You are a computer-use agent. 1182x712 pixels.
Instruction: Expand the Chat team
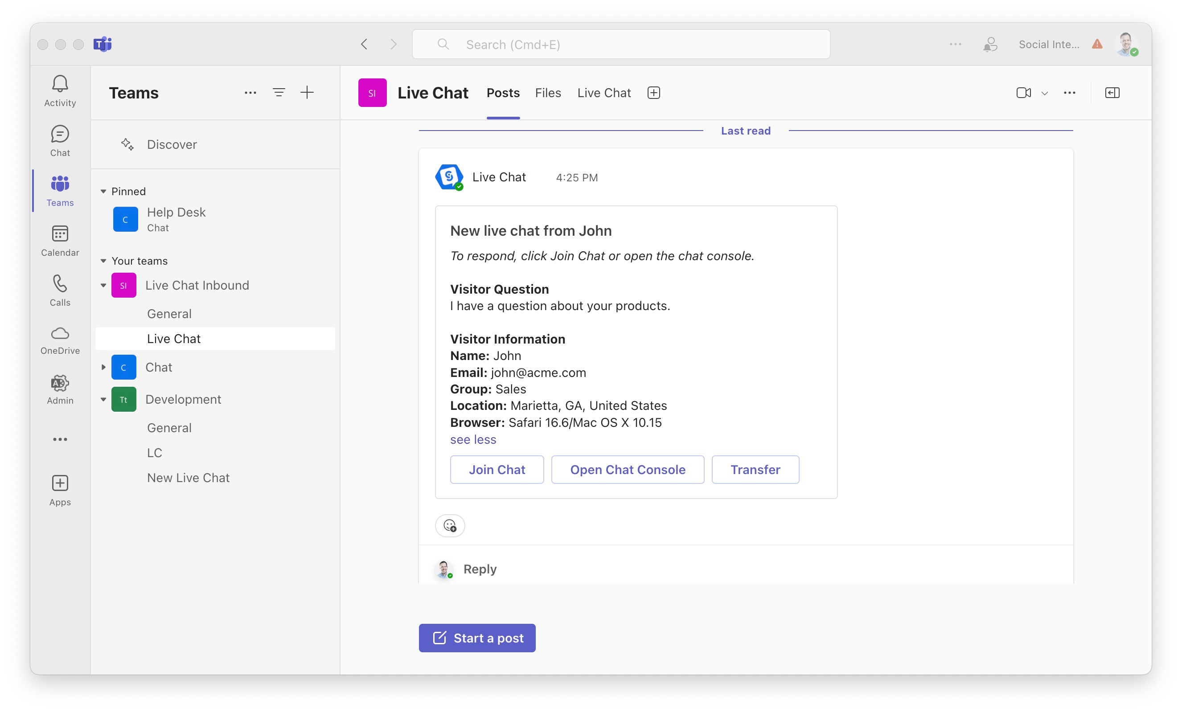(103, 367)
